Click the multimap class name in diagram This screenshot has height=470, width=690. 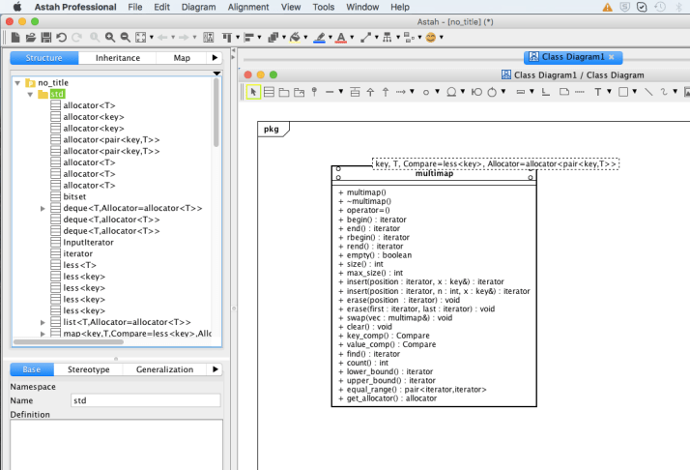tap(434, 173)
